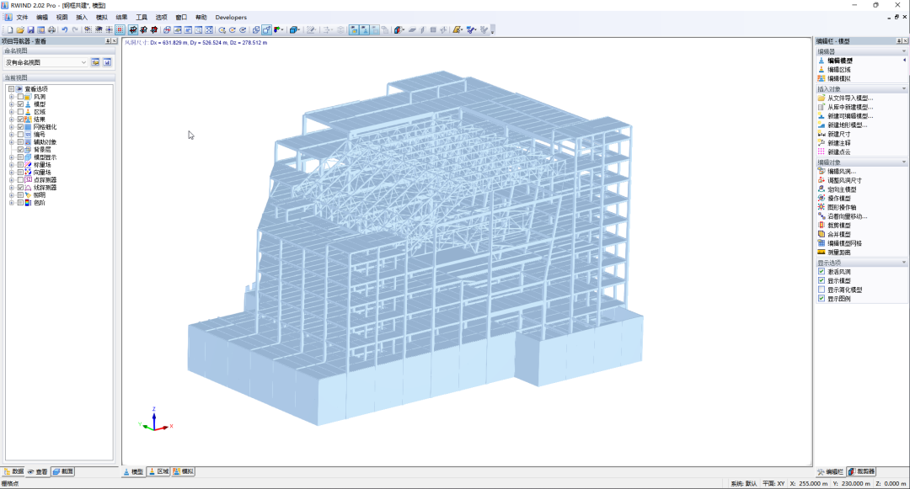Image resolution: width=910 pixels, height=489 pixels.
Task: Click the 定向主模型 icon
Action: pyautogui.click(x=822, y=189)
